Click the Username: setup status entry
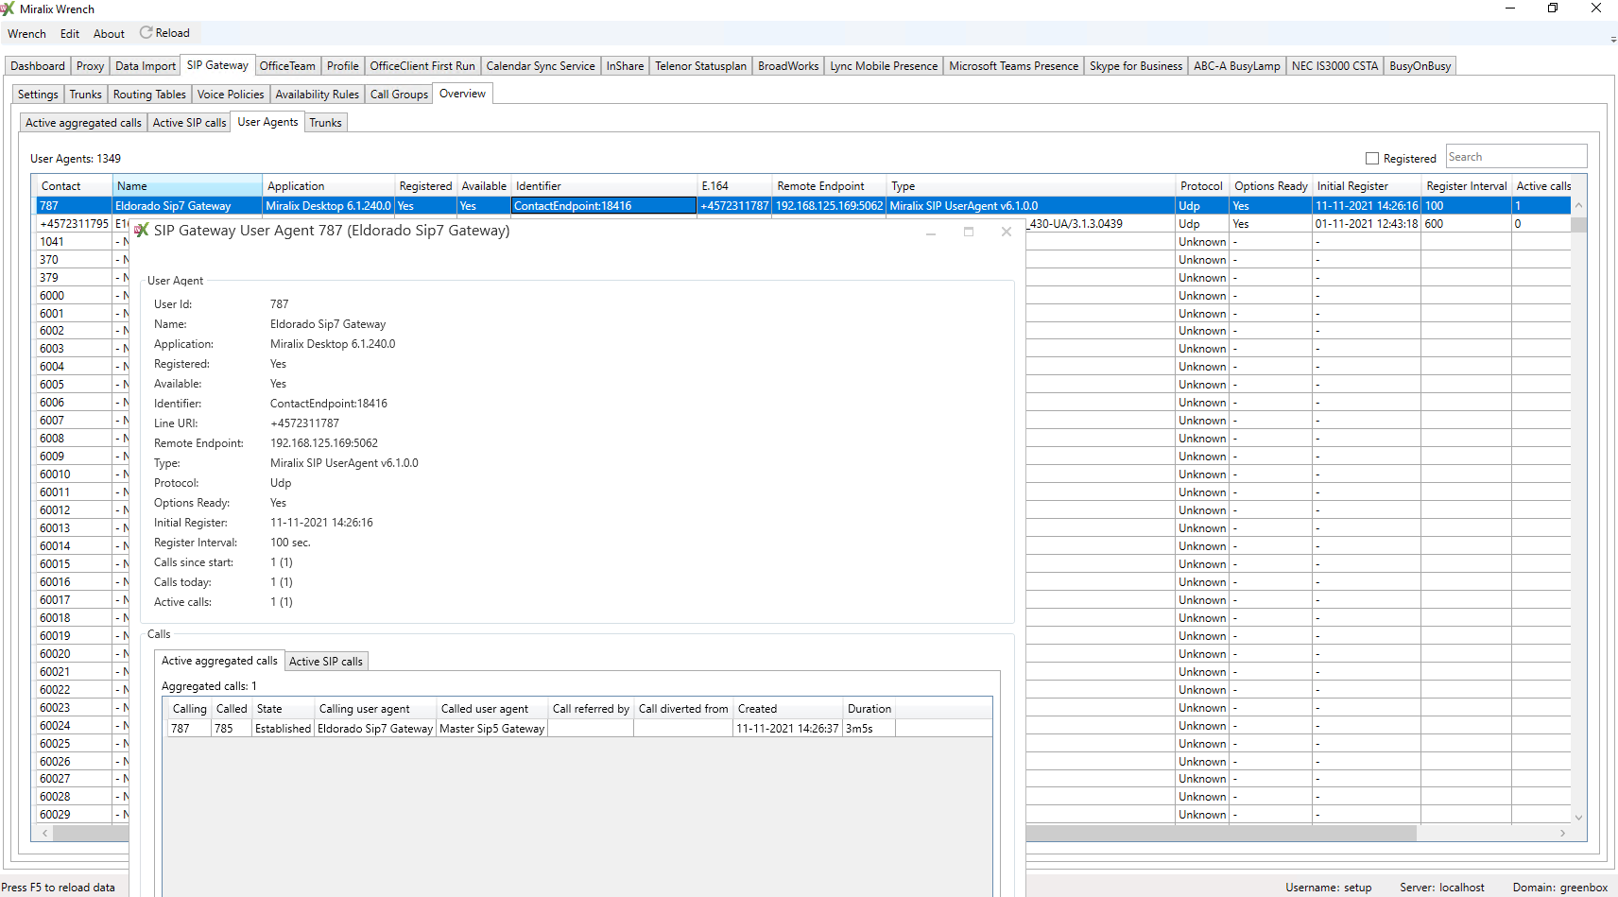This screenshot has width=1618, height=897. pyautogui.click(x=1328, y=888)
